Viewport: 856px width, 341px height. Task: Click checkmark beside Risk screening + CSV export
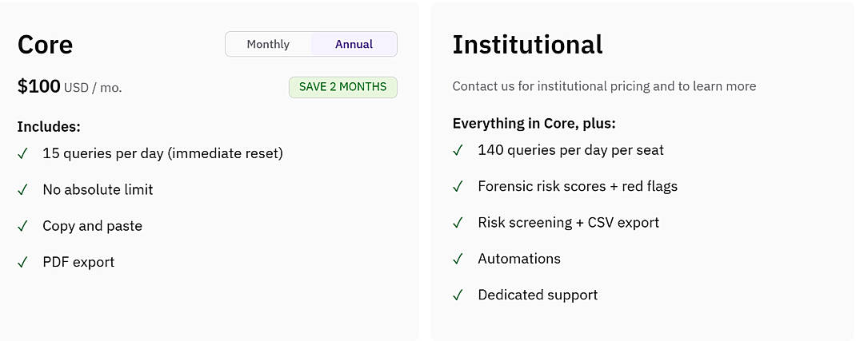click(x=458, y=223)
